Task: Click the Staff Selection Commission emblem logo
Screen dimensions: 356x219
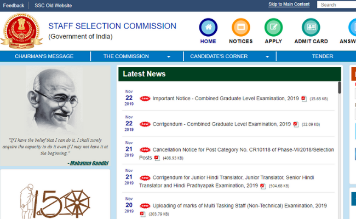Action: [21, 31]
